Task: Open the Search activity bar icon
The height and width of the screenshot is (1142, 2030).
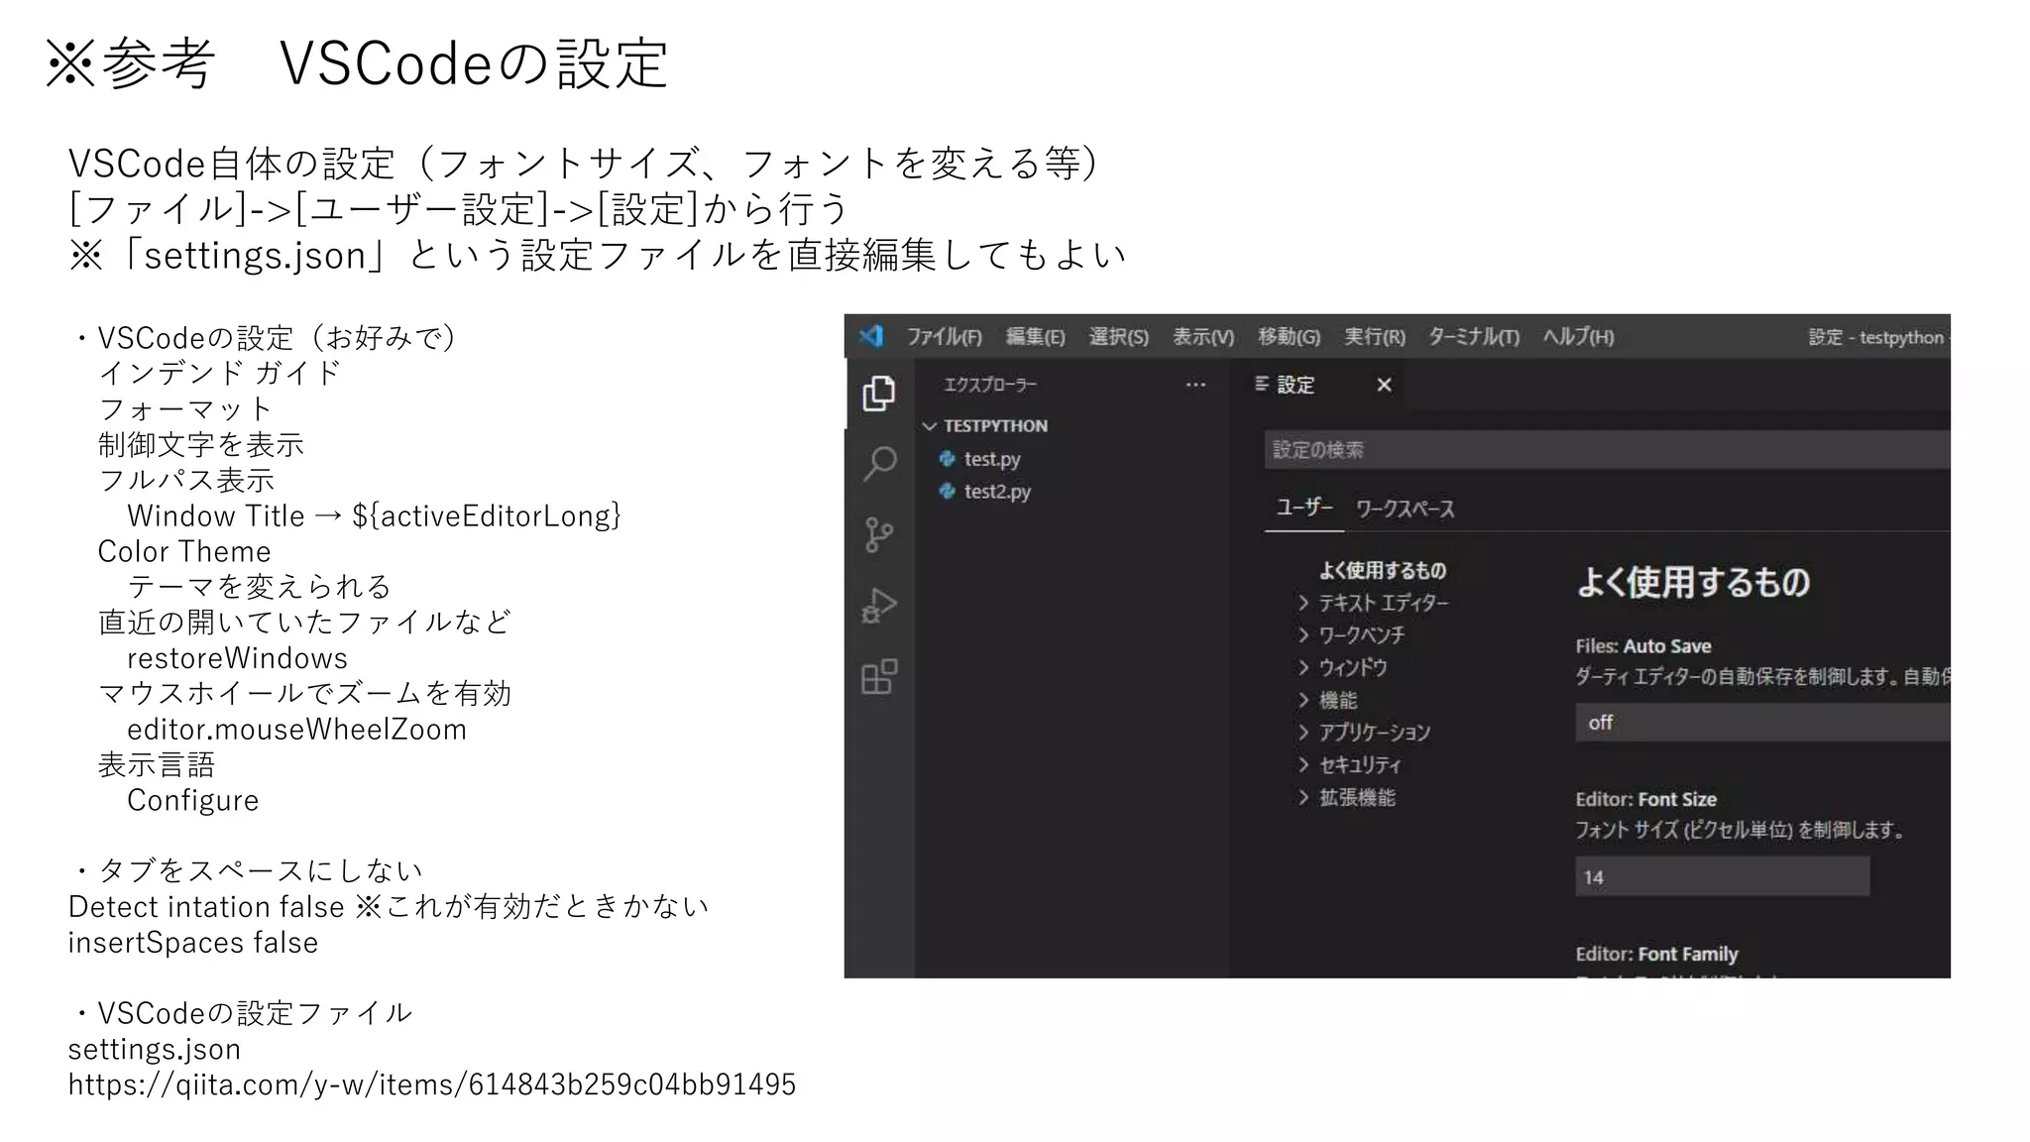Action: point(879,463)
